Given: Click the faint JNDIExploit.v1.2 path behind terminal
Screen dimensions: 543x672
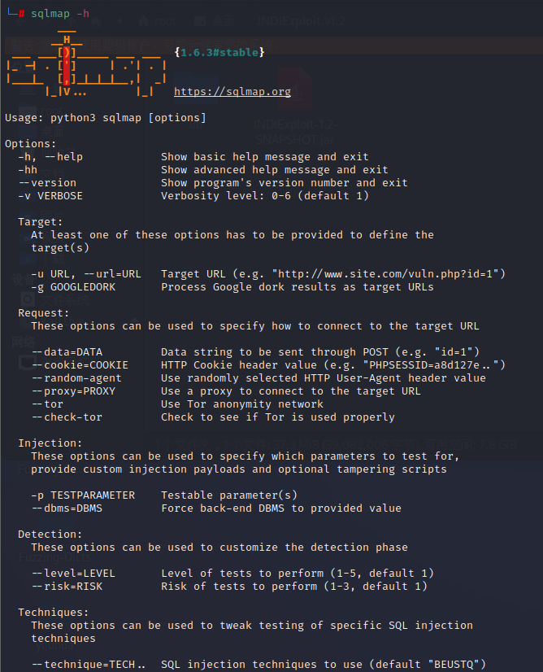Looking at the screenshot, I should point(300,20).
